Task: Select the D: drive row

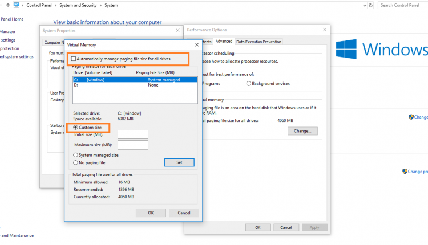Action: [135, 85]
